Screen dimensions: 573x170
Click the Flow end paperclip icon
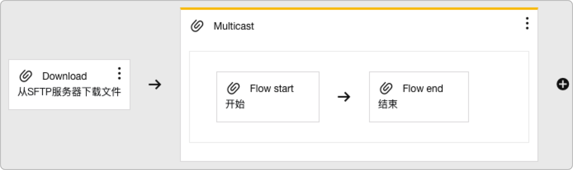[386, 88]
